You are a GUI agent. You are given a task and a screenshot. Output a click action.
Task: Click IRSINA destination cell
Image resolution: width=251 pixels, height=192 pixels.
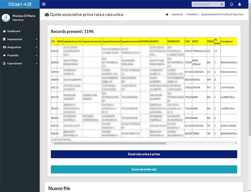[200, 88]
